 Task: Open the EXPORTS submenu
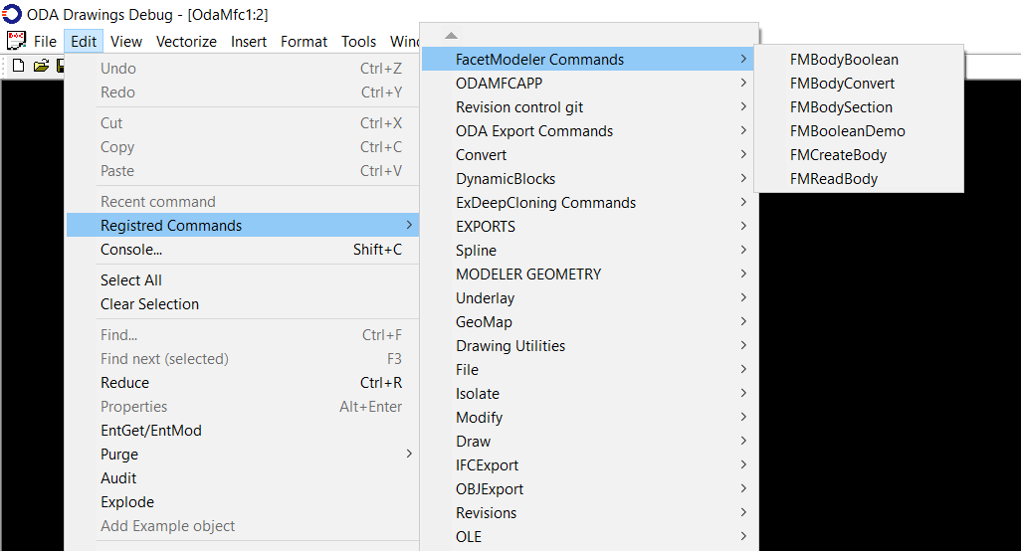[587, 227]
